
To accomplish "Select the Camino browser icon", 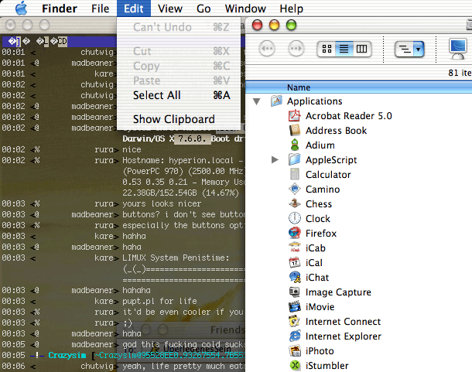I will (295, 189).
